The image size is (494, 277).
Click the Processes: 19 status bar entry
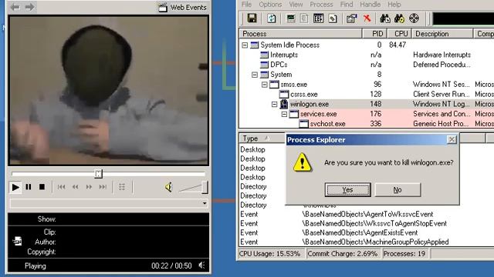pyautogui.click(x=404, y=254)
